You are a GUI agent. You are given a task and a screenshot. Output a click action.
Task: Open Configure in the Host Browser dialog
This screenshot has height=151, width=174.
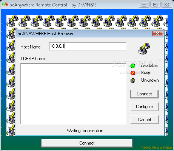(144, 107)
